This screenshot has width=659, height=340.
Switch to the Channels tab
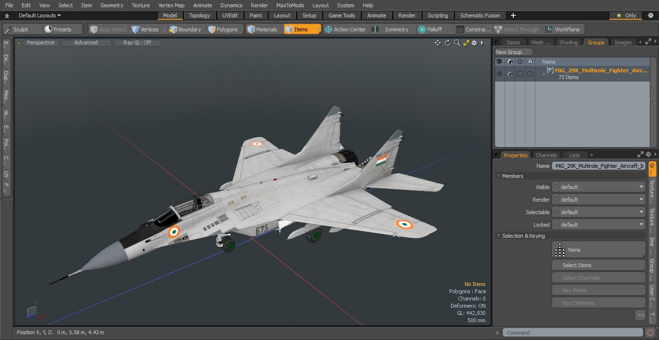[x=546, y=155]
